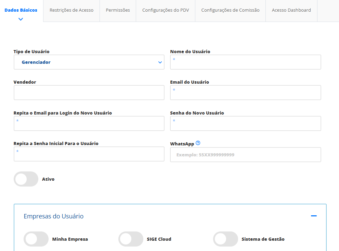Screen dimensions: 339x251
Task: Click the Tipo de Usuário dropdown arrow
Action: click(x=160, y=62)
